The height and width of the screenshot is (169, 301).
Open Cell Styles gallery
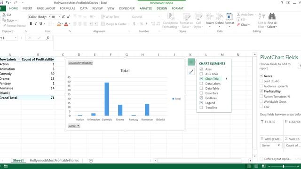[198, 21]
